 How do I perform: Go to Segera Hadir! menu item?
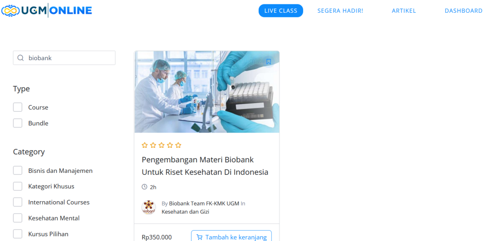pos(340,11)
